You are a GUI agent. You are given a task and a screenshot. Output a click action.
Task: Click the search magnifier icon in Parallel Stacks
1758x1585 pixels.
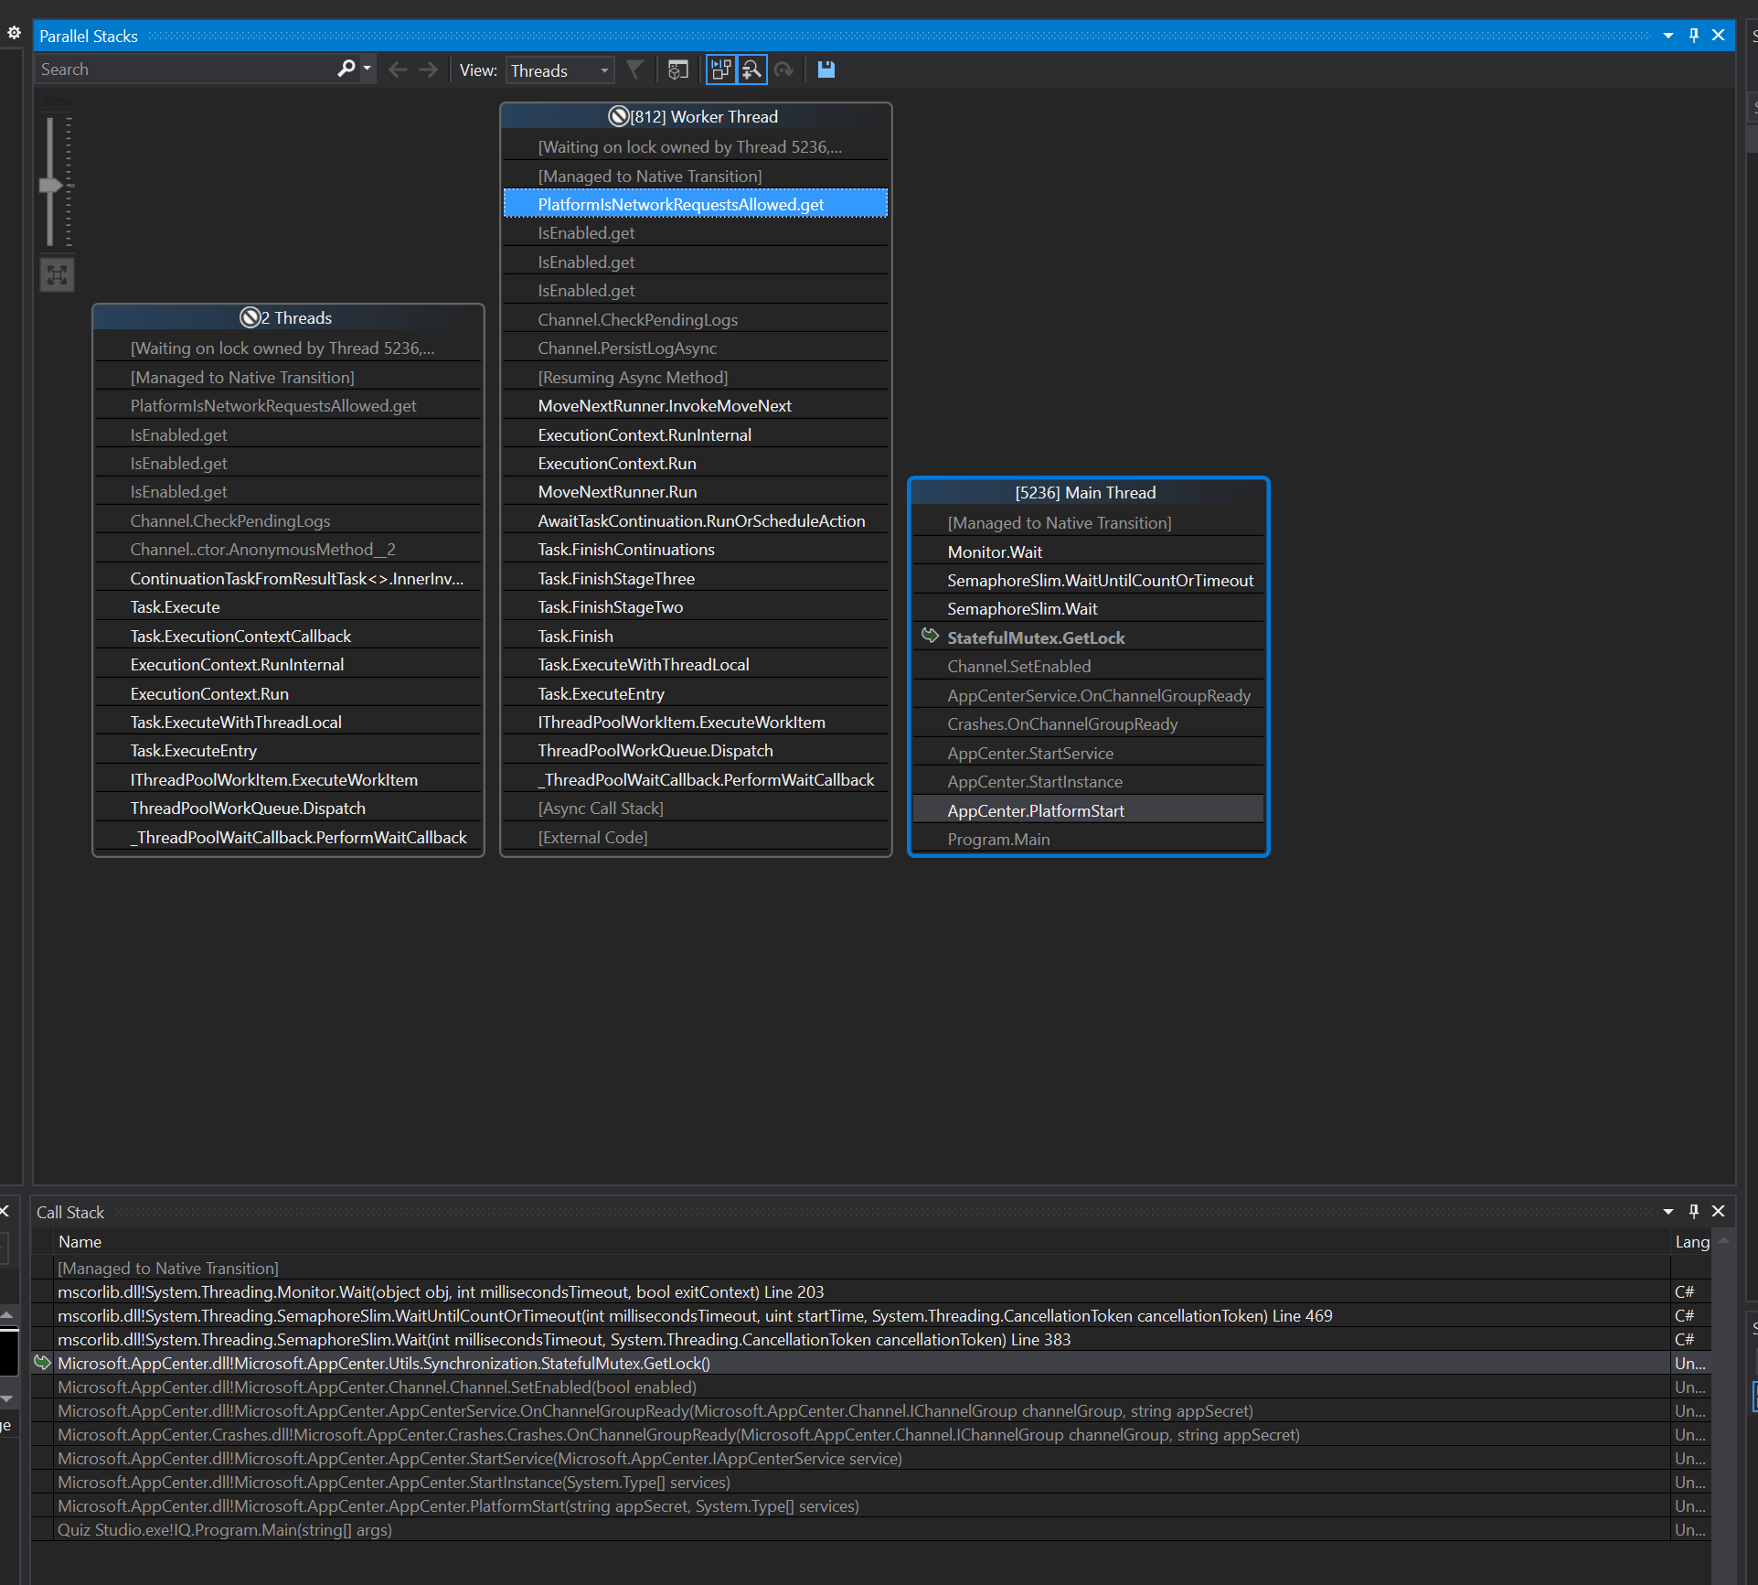(346, 69)
